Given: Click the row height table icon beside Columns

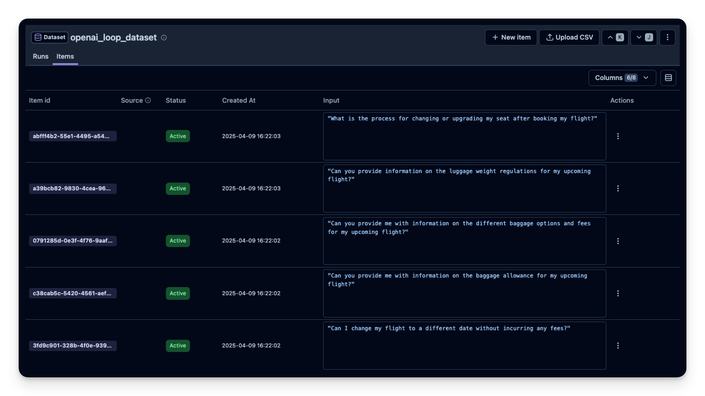Looking at the screenshot, I should (x=668, y=78).
